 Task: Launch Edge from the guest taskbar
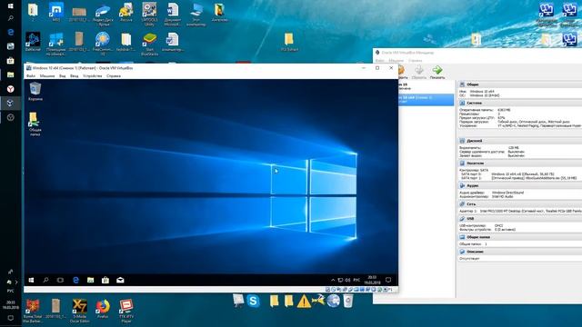point(75,280)
